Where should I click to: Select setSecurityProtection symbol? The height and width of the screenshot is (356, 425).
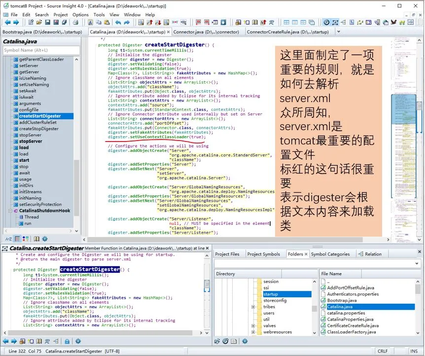(40, 204)
